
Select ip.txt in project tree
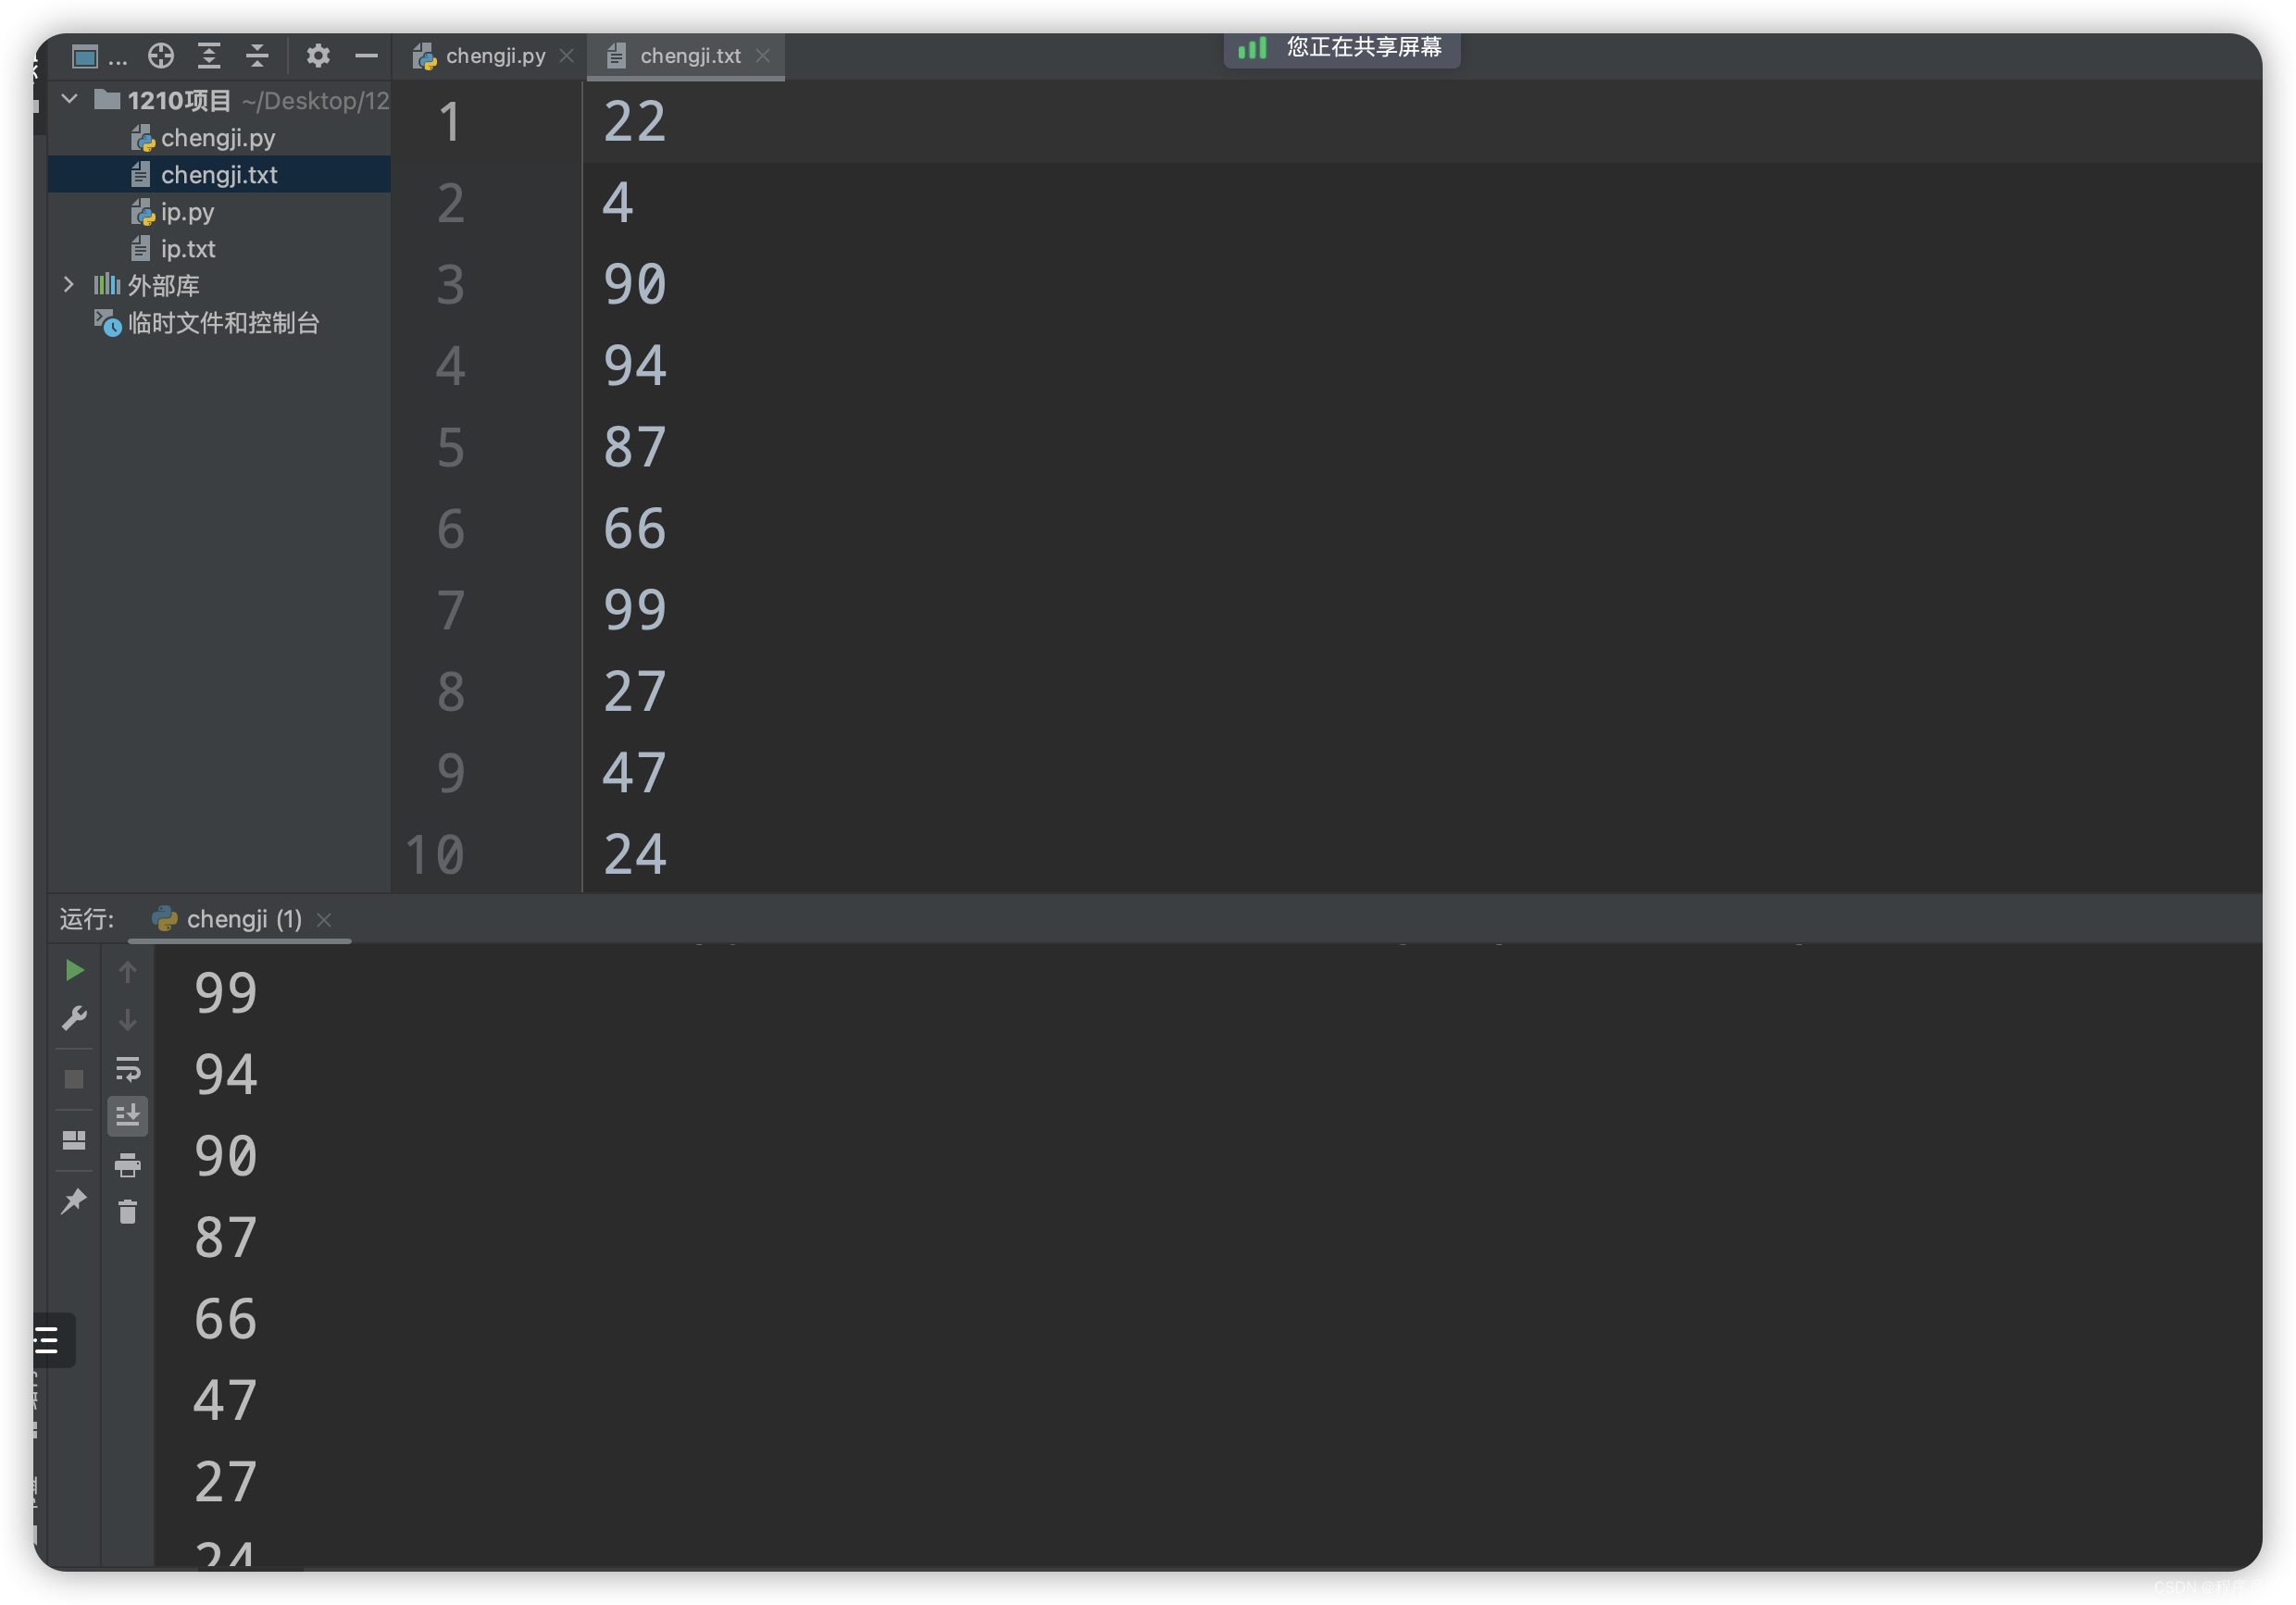point(188,249)
